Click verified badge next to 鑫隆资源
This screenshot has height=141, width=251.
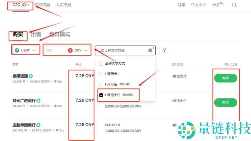click(x=31, y=76)
